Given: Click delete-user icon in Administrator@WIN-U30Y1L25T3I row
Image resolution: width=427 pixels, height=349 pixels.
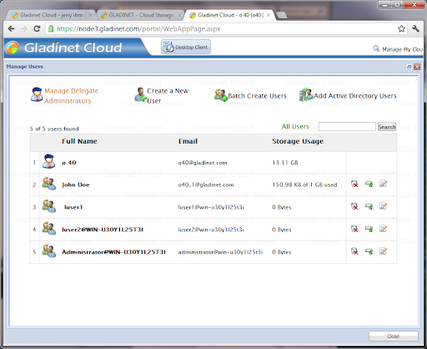Looking at the screenshot, I should coord(354,251).
